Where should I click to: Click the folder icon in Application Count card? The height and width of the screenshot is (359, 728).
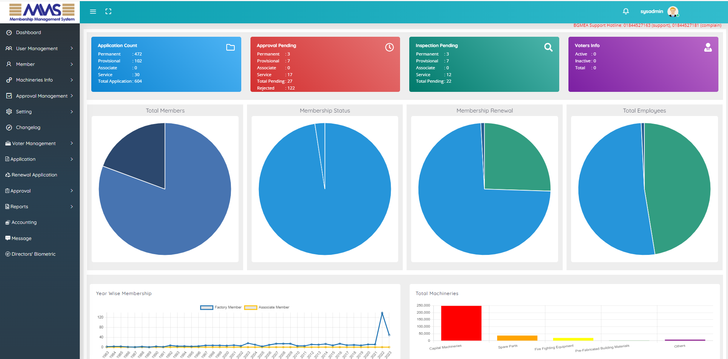[x=230, y=47]
